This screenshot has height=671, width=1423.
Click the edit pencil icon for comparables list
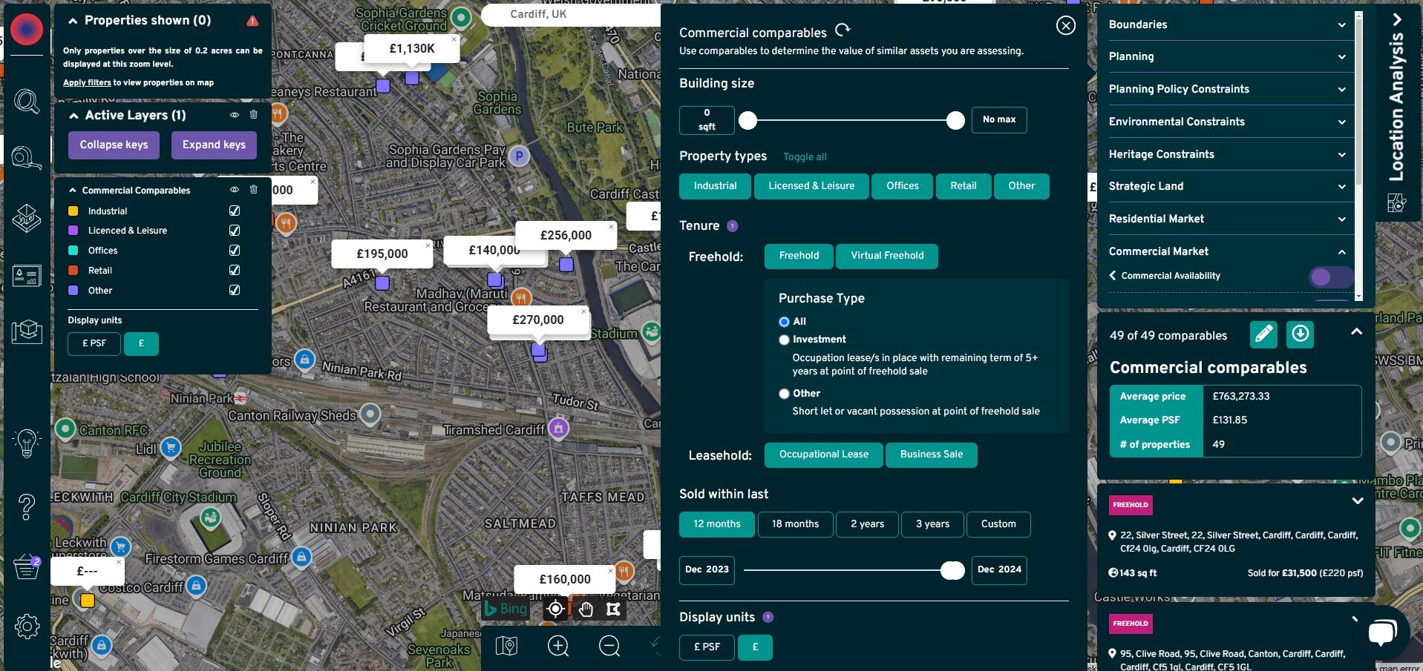1262,334
